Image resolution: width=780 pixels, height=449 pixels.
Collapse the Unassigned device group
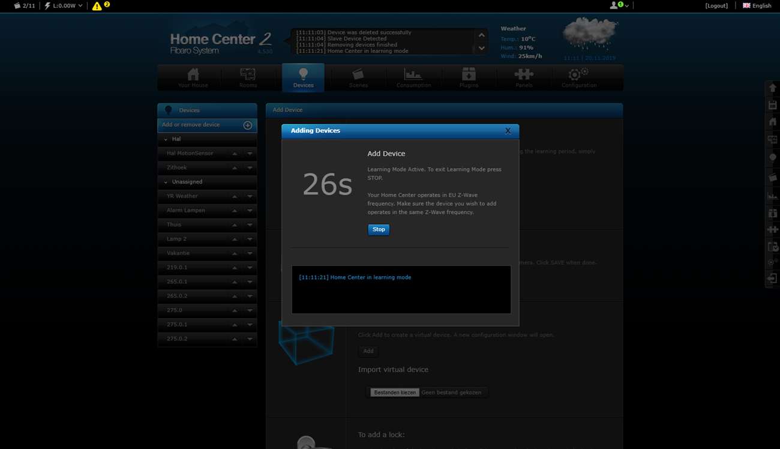point(166,182)
